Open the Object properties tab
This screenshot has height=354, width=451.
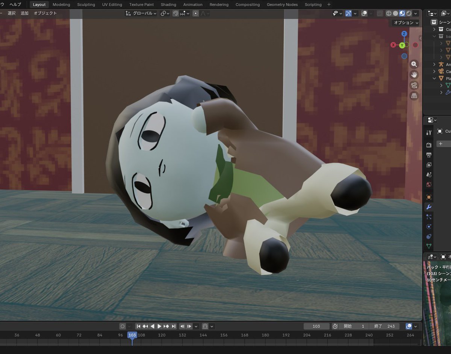coord(429,197)
